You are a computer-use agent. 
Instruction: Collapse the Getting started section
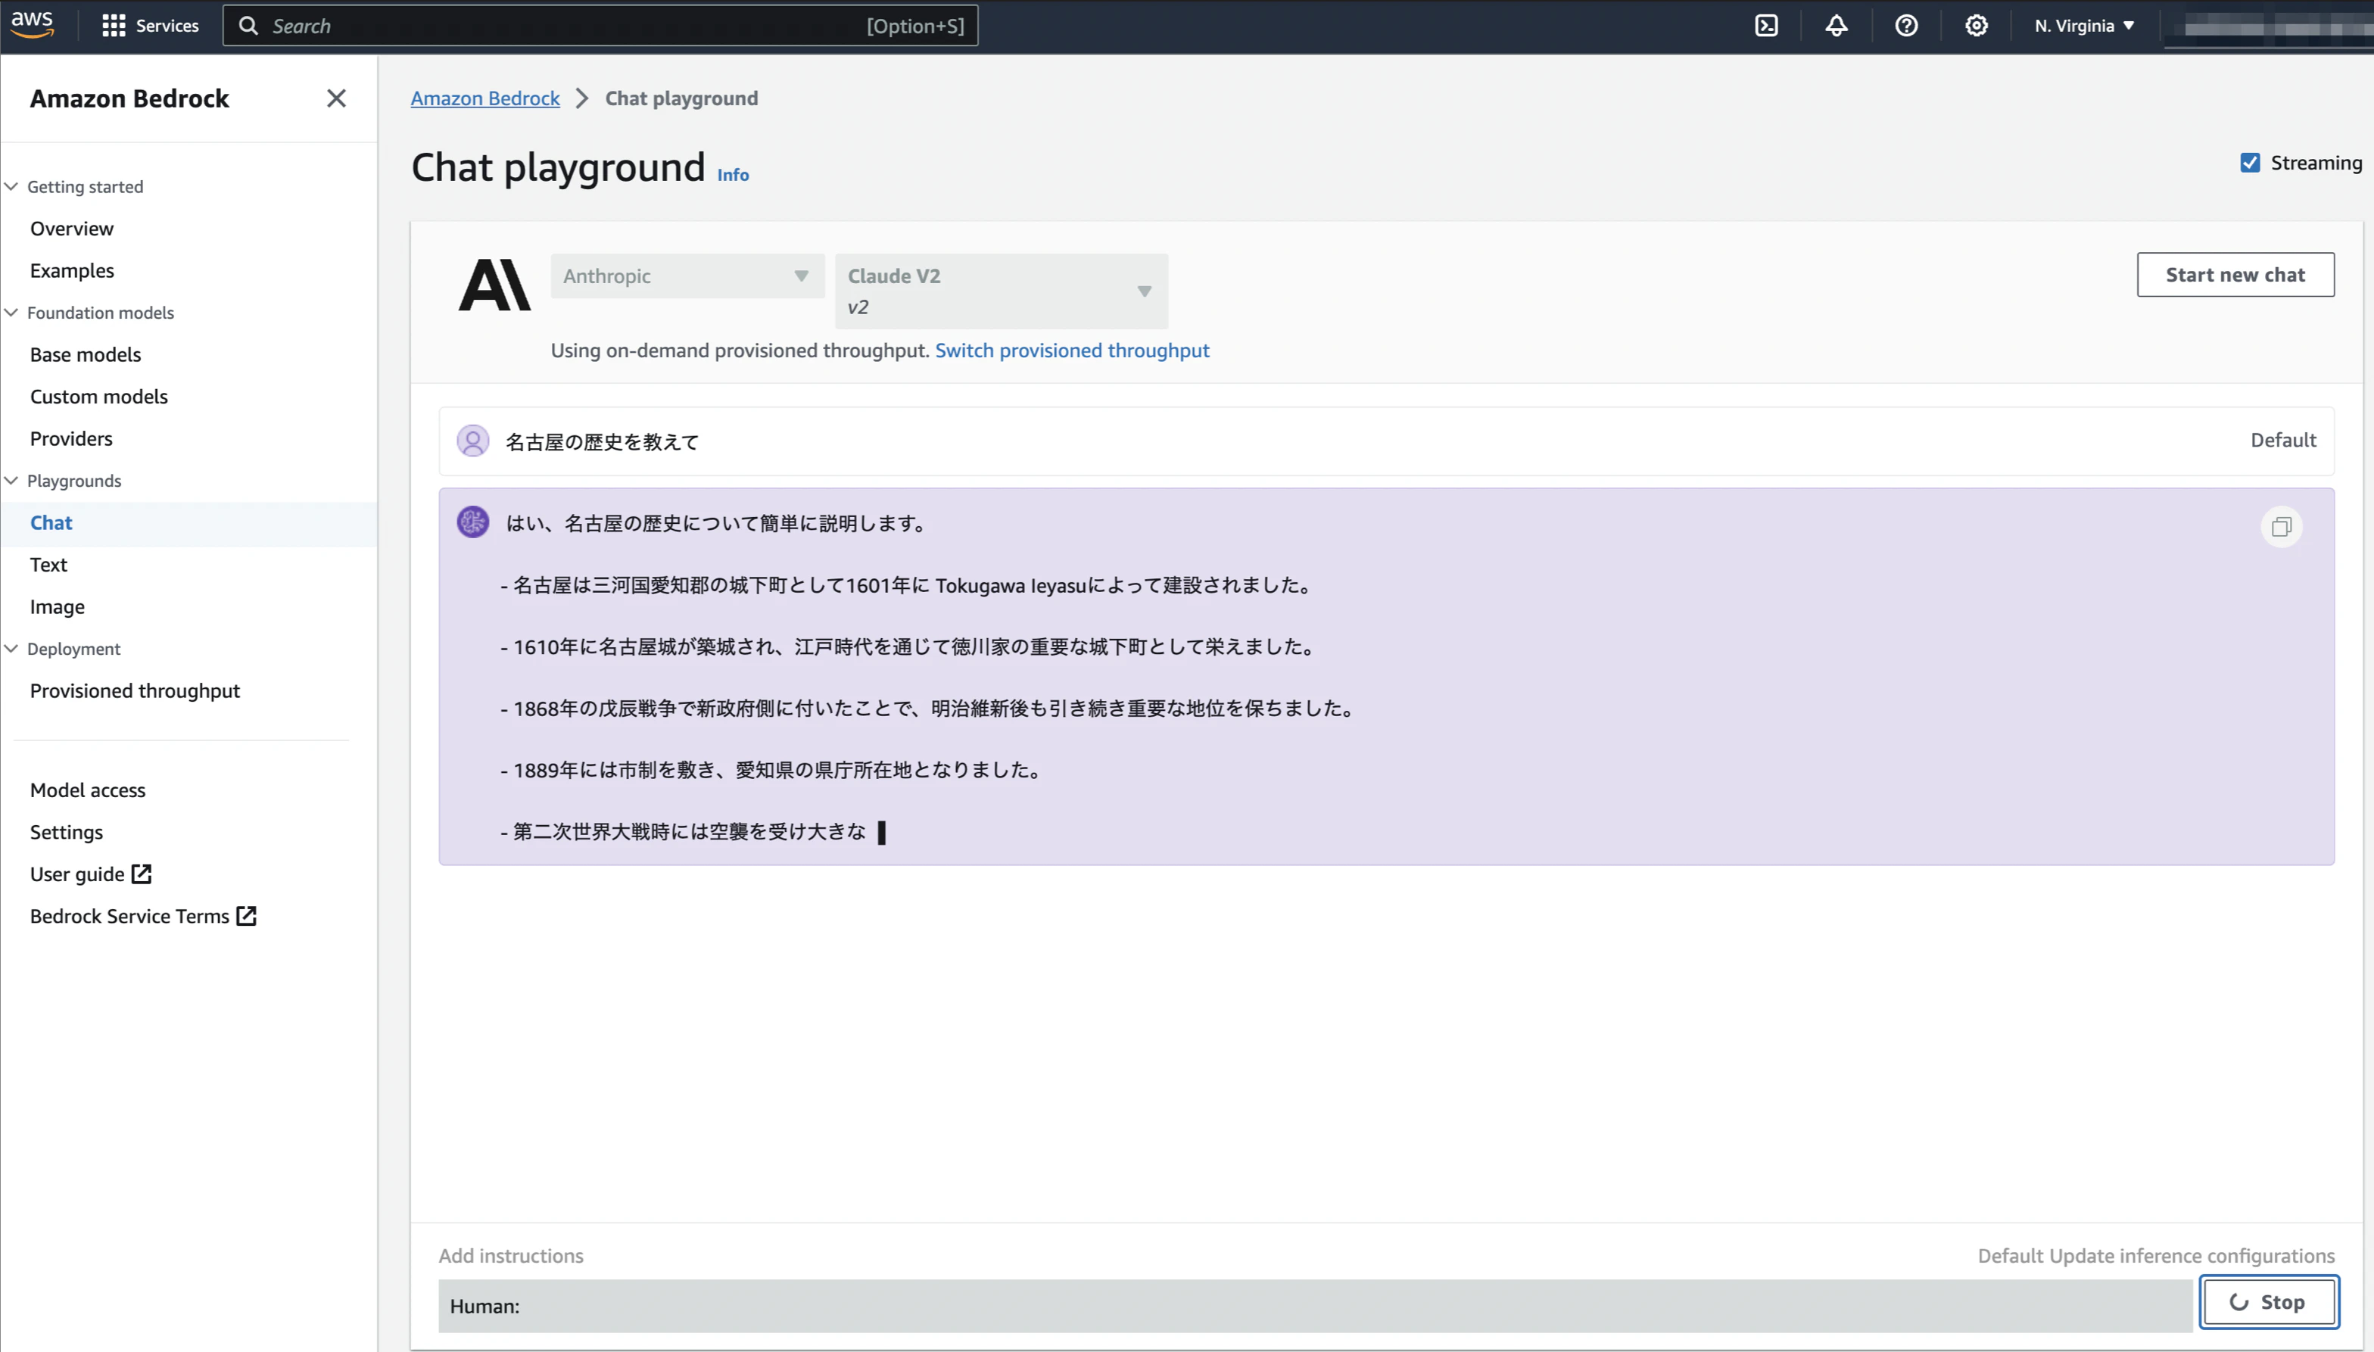11,187
